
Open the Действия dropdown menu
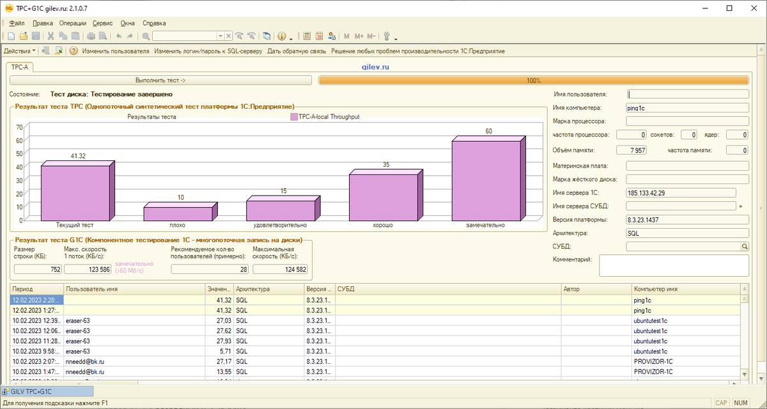pyautogui.click(x=20, y=51)
